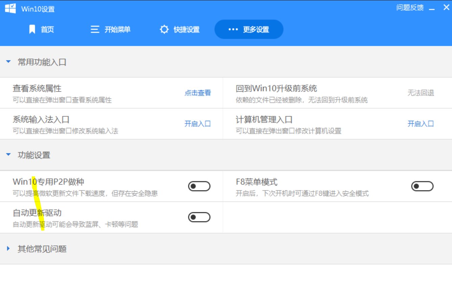Click the 常用功能入口 heading text
452x304 pixels.
[42, 62]
